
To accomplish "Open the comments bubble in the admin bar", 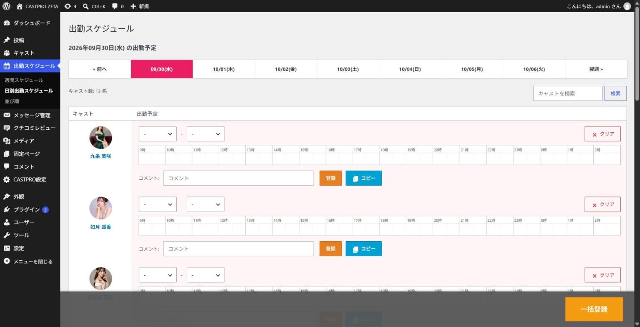I will pos(118,6).
